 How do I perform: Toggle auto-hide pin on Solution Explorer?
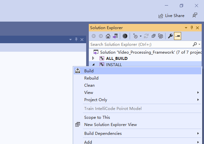point(192,27)
